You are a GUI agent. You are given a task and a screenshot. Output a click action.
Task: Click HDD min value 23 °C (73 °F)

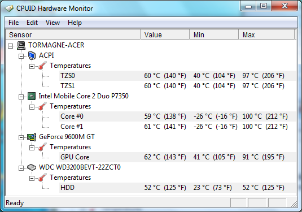coord(213,188)
